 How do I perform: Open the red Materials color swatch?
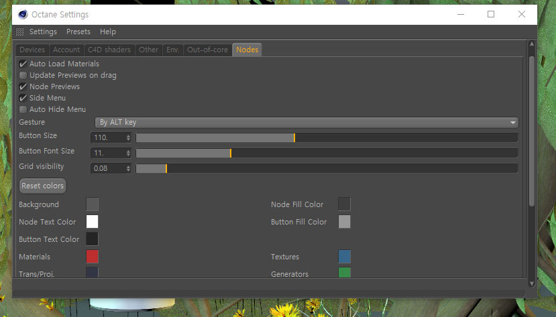pos(92,257)
